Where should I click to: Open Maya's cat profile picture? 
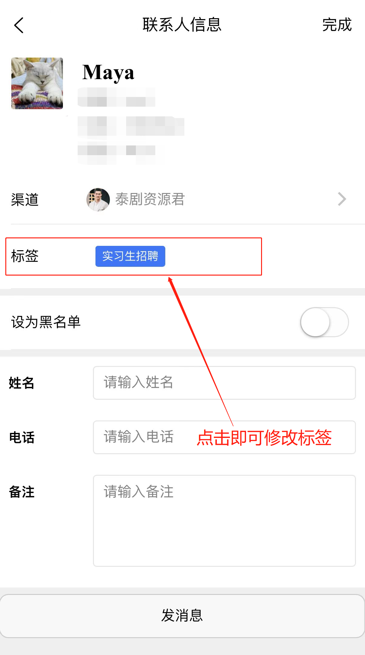[x=37, y=83]
